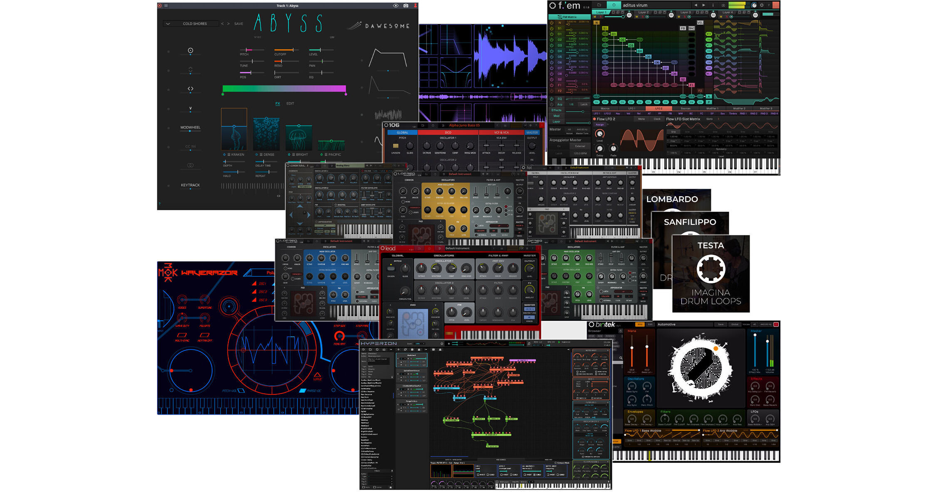Click the help question mark in Abyss bottom corner
Viewport: 938px width, 492px height.
(160, 204)
